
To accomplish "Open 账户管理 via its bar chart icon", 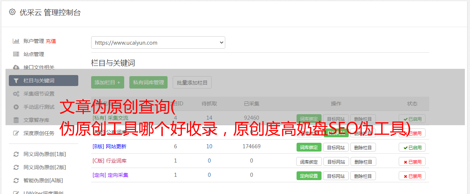I will tap(16, 41).
